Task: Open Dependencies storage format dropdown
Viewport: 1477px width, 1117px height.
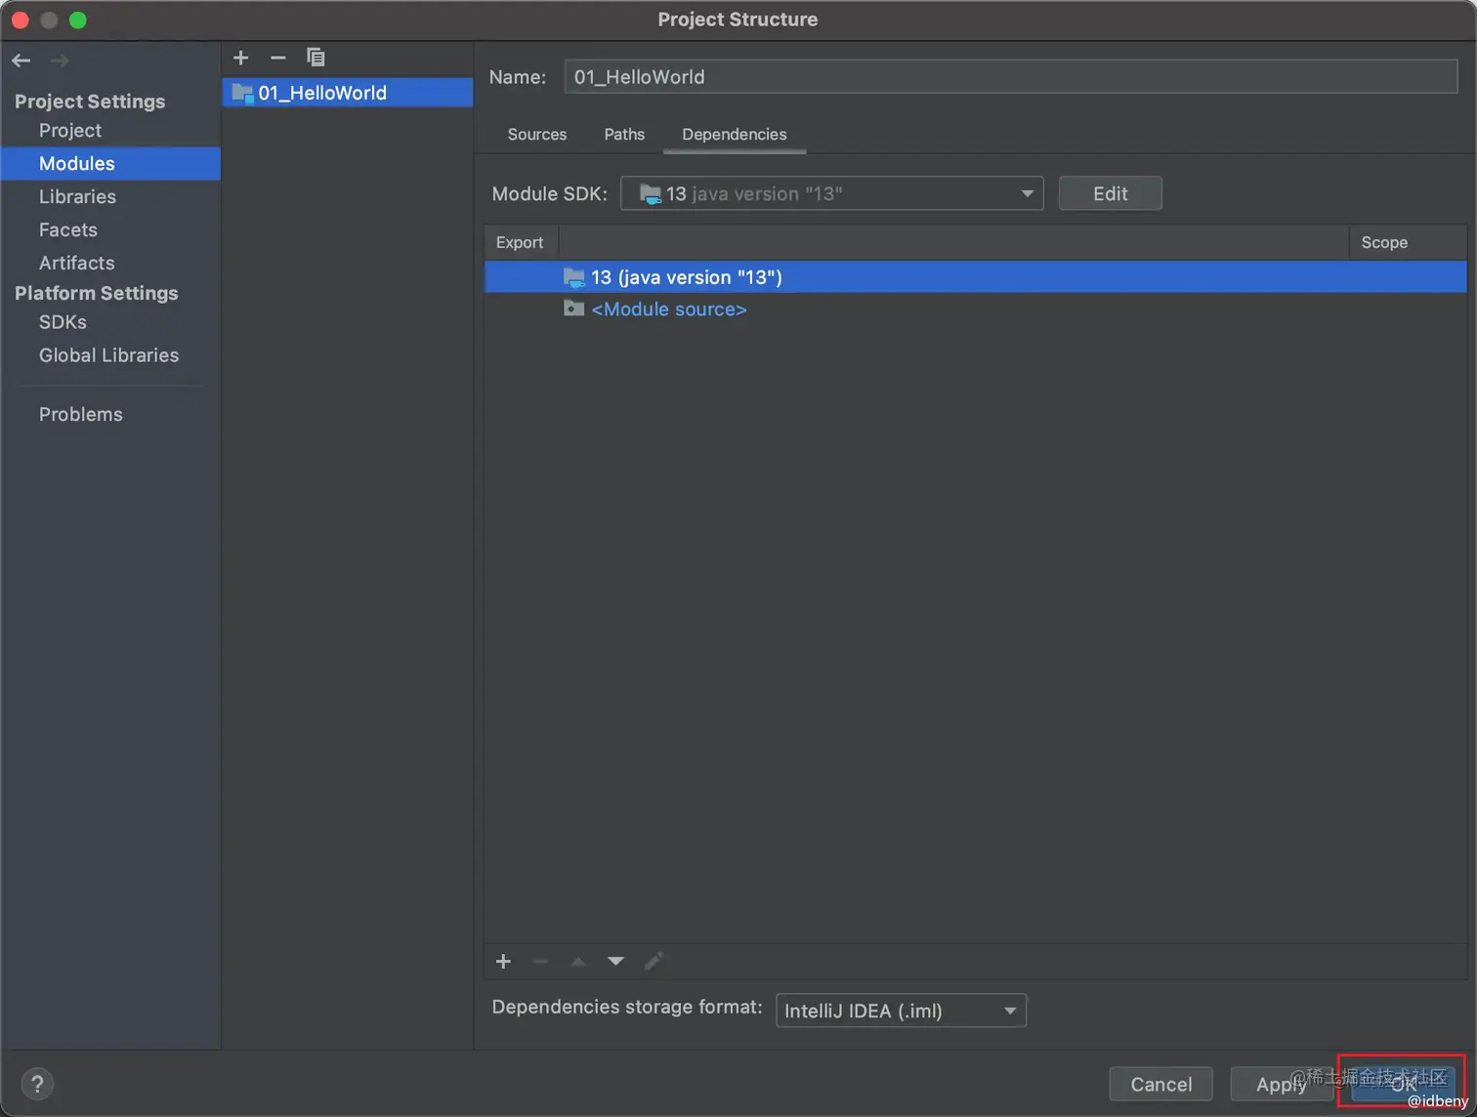Action: click(x=901, y=1011)
